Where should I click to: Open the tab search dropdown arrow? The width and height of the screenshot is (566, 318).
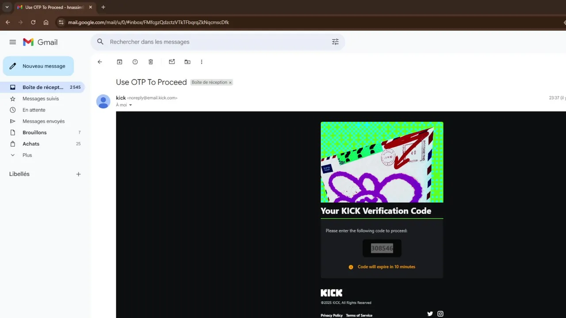(7, 7)
